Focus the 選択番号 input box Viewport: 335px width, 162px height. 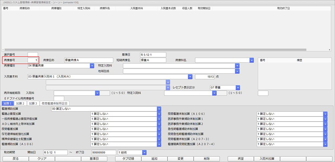(33, 54)
